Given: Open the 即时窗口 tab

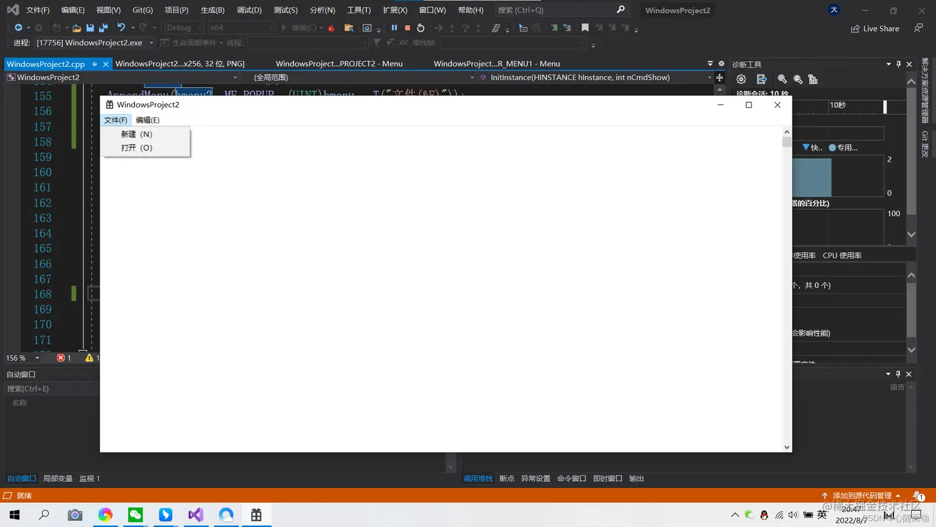Looking at the screenshot, I should [x=607, y=479].
